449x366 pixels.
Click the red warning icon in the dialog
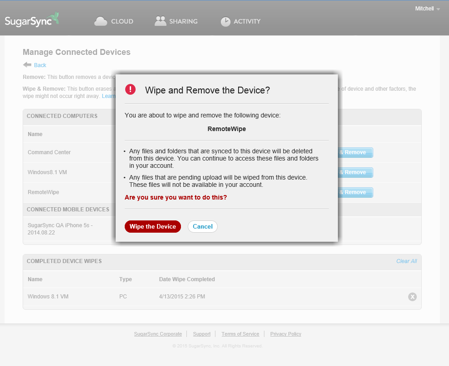[x=130, y=89]
